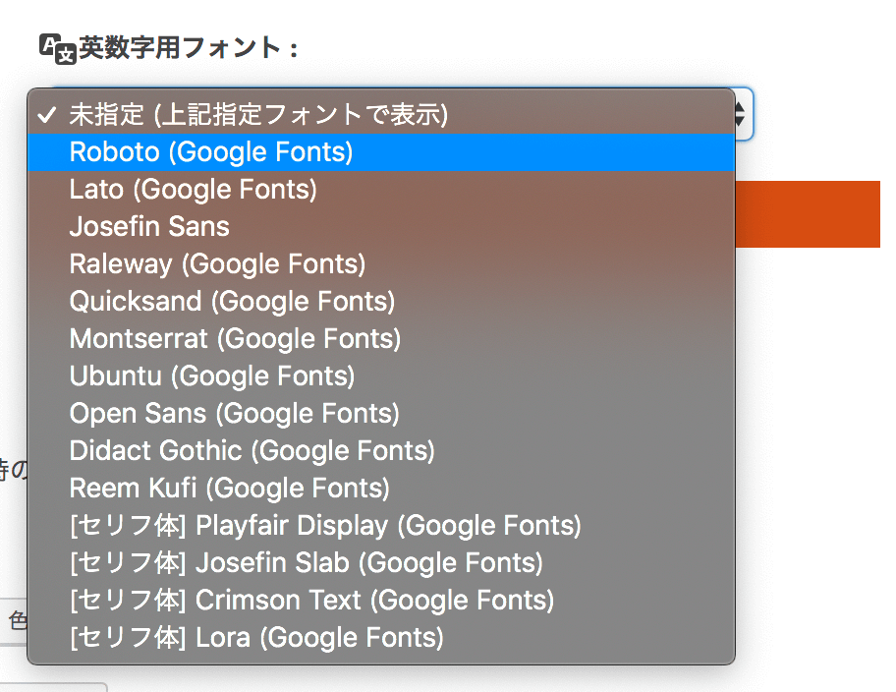Screen dimensions: 896x692
Task: Choose Roboto (Google Fonts)
Action: click(x=381, y=152)
